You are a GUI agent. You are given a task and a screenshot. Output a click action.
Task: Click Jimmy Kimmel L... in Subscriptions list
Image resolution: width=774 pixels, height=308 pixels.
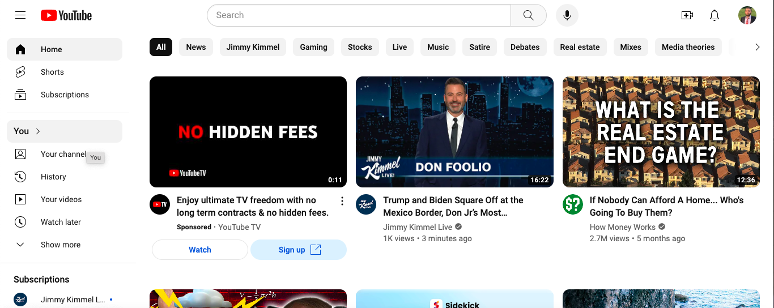point(65,300)
